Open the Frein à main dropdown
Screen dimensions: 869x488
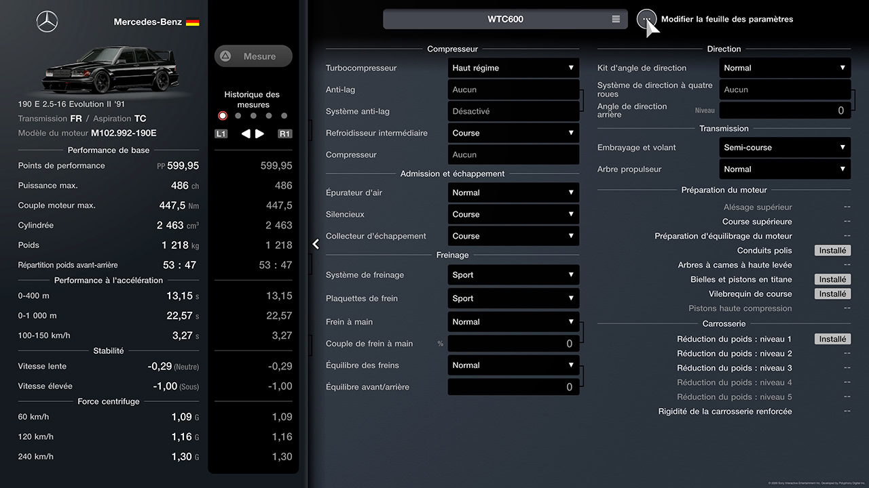click(x=513, y=322)
